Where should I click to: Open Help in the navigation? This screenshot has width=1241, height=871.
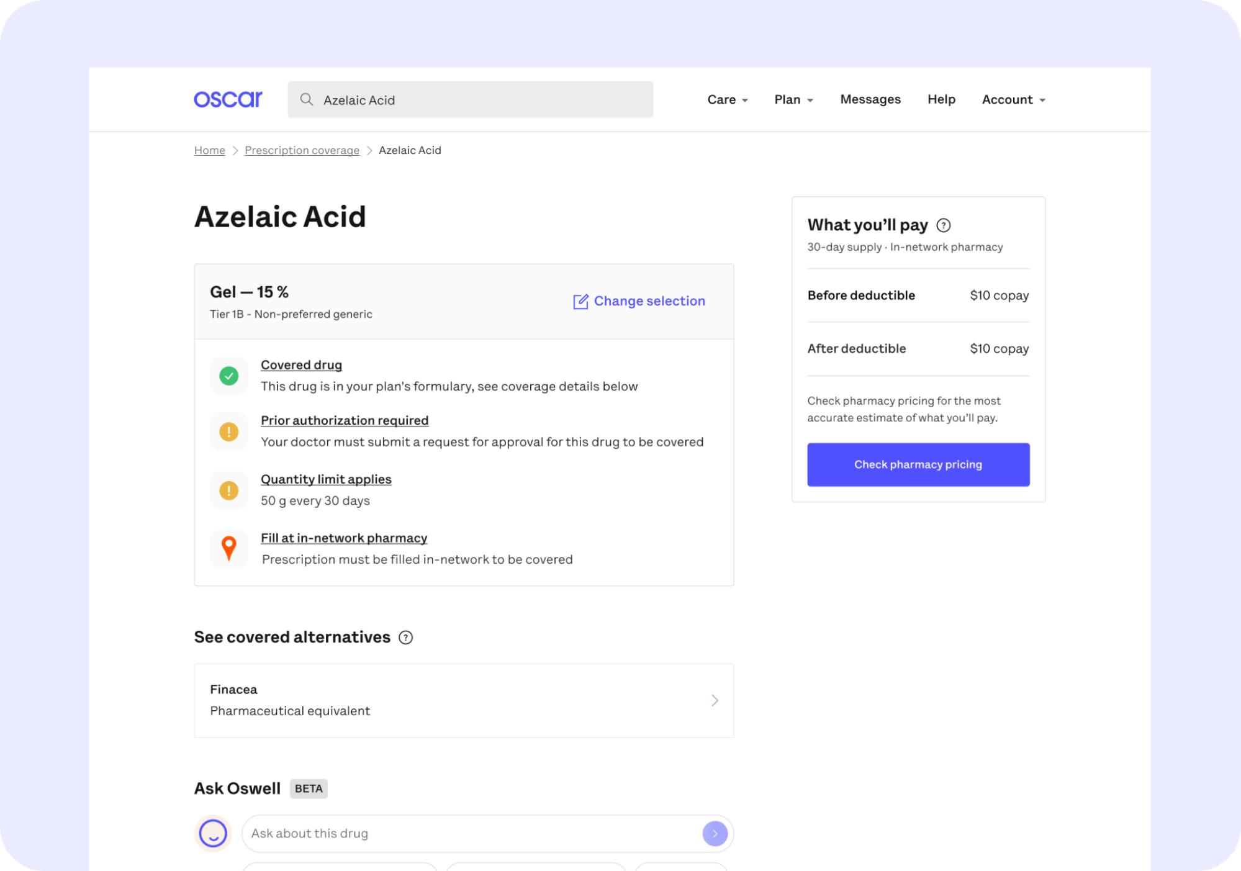[x=941, y=99]
